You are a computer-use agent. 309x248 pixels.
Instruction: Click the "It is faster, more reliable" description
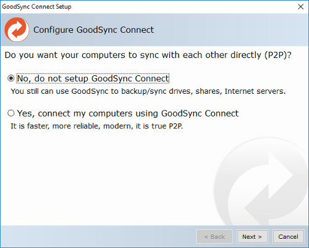(x=97, y=126)
